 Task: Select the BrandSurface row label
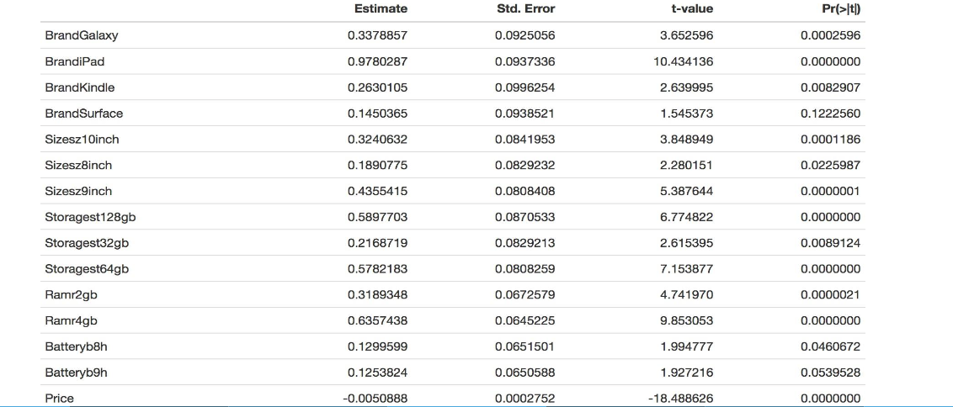pos(83,114)
